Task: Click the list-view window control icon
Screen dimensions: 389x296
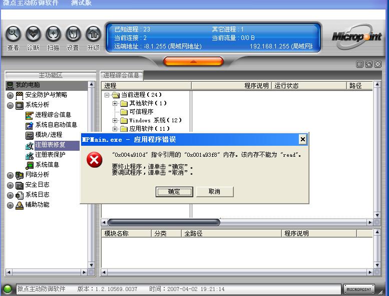Action: (359, 64)
